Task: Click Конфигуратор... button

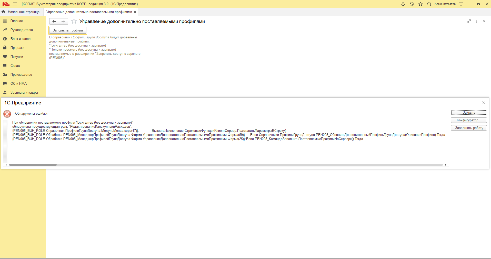Action: (x=469, y=120)
